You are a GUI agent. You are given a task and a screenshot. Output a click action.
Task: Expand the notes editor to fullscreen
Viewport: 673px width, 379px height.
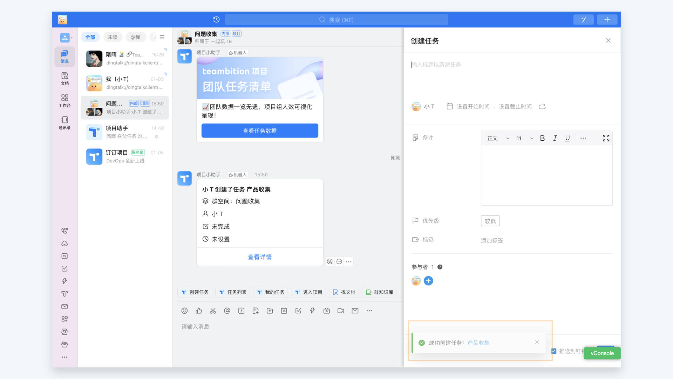coord(606,138)
